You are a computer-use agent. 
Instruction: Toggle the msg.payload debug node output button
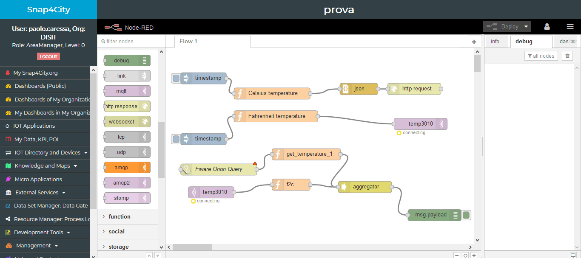tap(466, 215)
